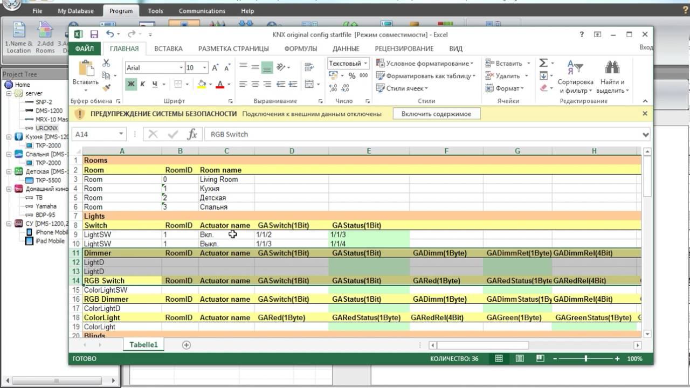Toggle underline Ч formatting

coord(155,85)
